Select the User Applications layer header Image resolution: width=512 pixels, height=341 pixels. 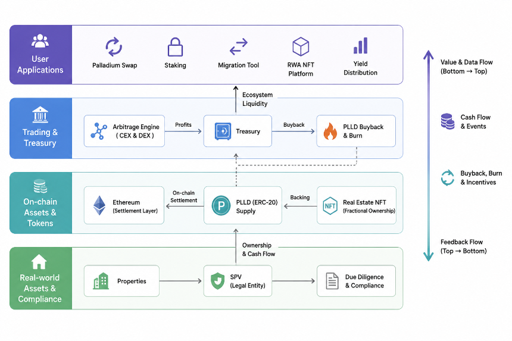[41, 55]
